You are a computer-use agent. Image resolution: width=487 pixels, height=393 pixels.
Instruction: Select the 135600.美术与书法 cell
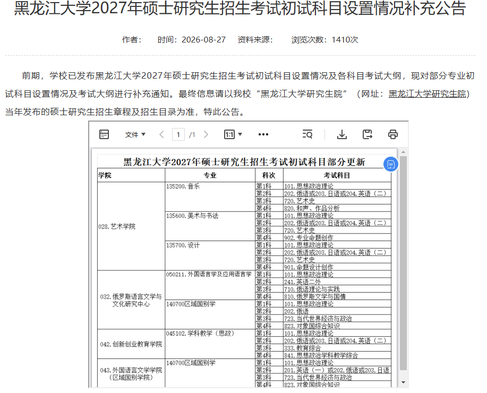point(210,226)
